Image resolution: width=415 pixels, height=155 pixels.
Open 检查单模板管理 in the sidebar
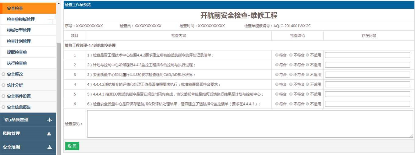pos(28,19)
